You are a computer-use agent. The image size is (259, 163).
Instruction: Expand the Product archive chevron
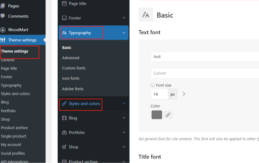[124, 161]
